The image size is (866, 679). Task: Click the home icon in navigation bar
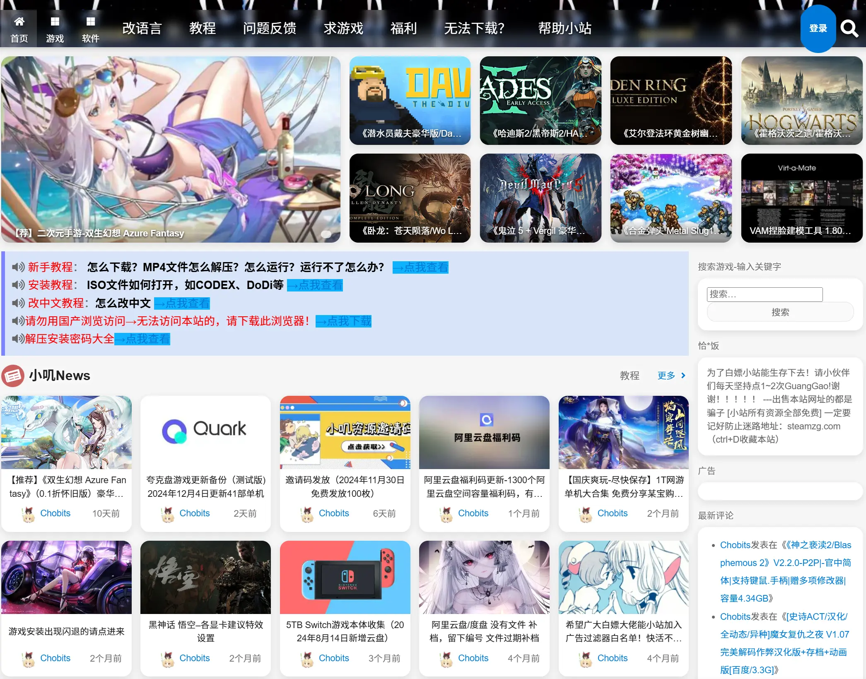19,22
